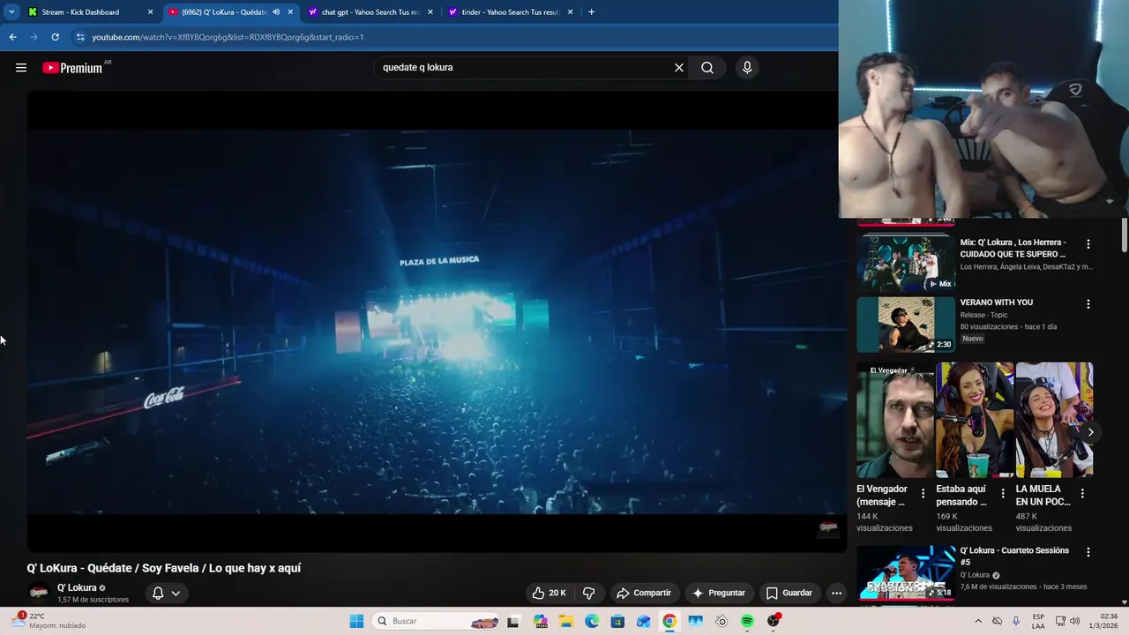
Task: Open a new browser tab
Action: [x=591, y=12]
